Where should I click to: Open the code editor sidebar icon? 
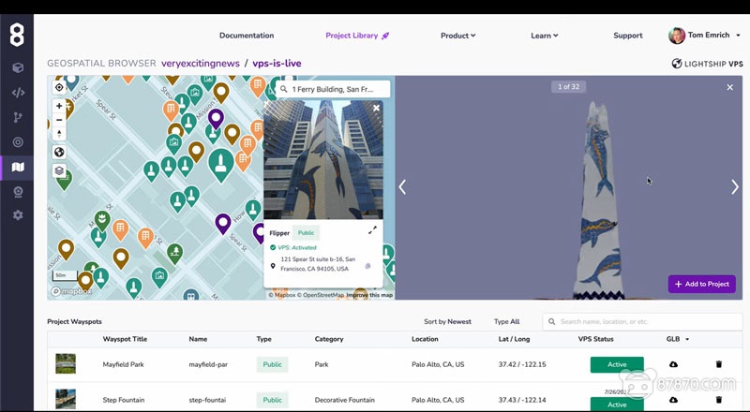pyautogui.click(x=18, y=93)
